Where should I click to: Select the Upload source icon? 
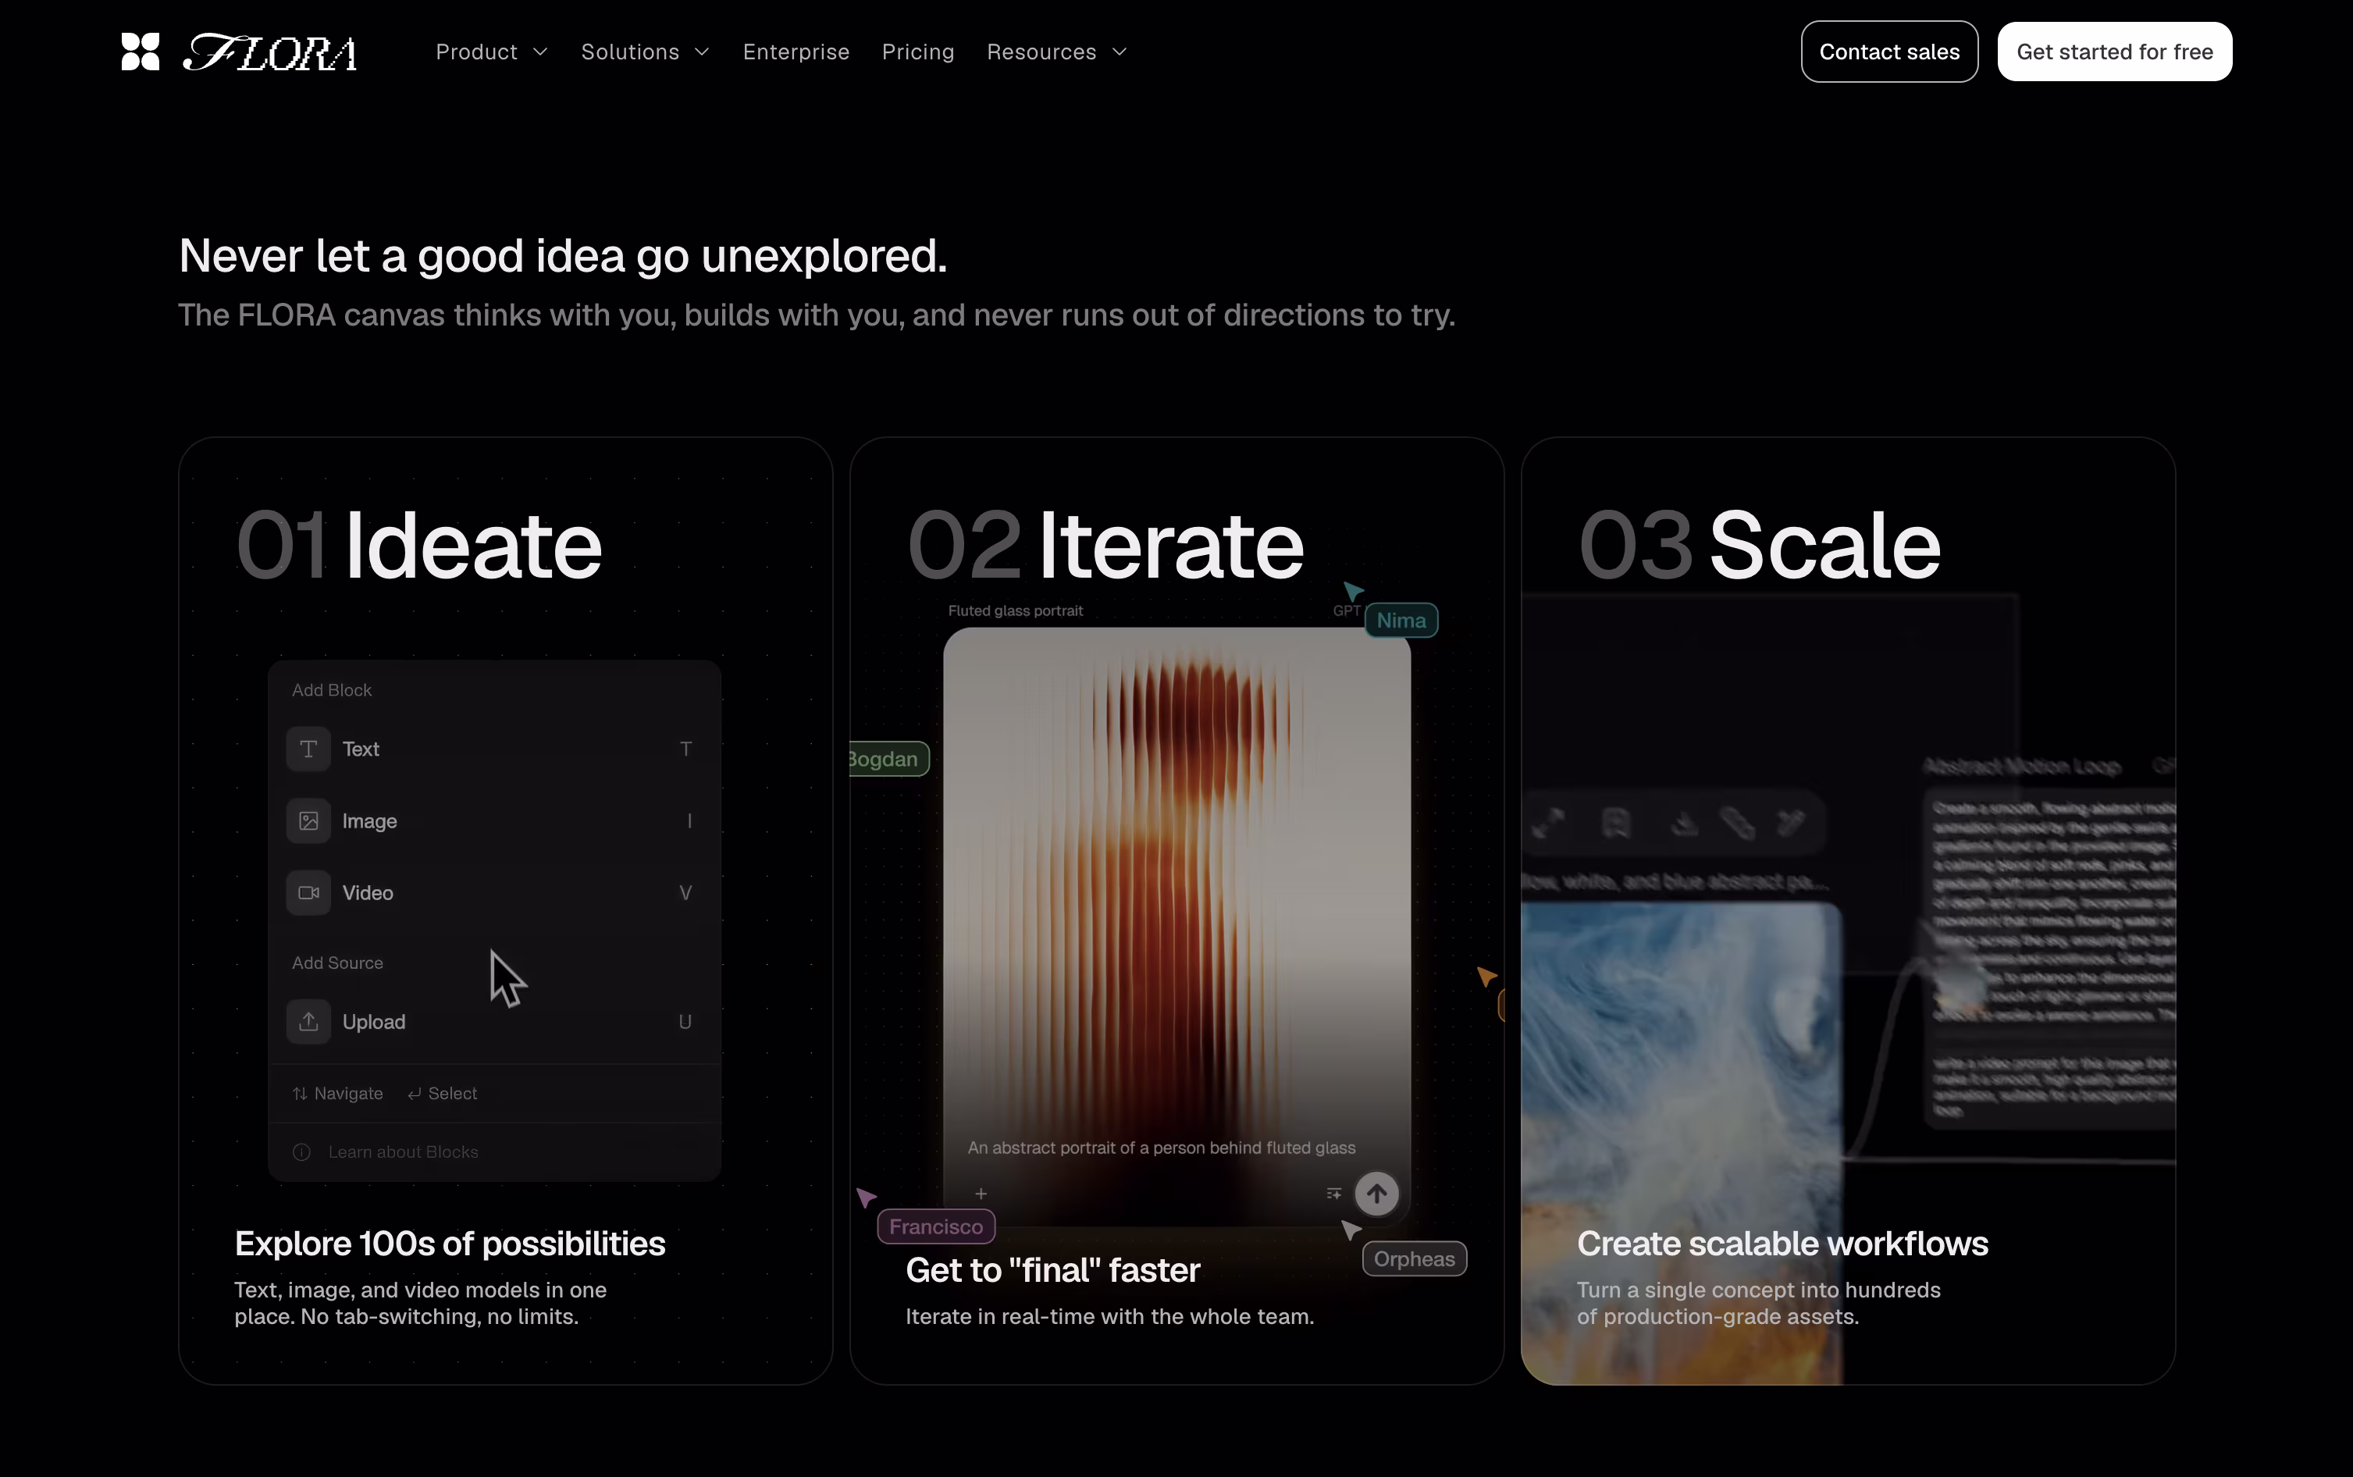click(x=308, y=1022)
